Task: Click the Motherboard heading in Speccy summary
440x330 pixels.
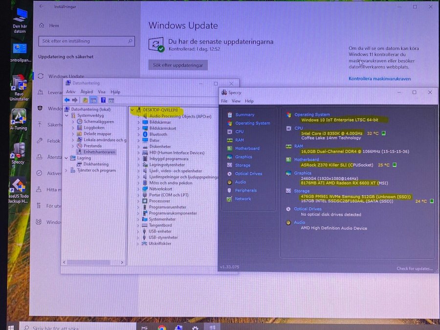Action: [x=307, y=160]
